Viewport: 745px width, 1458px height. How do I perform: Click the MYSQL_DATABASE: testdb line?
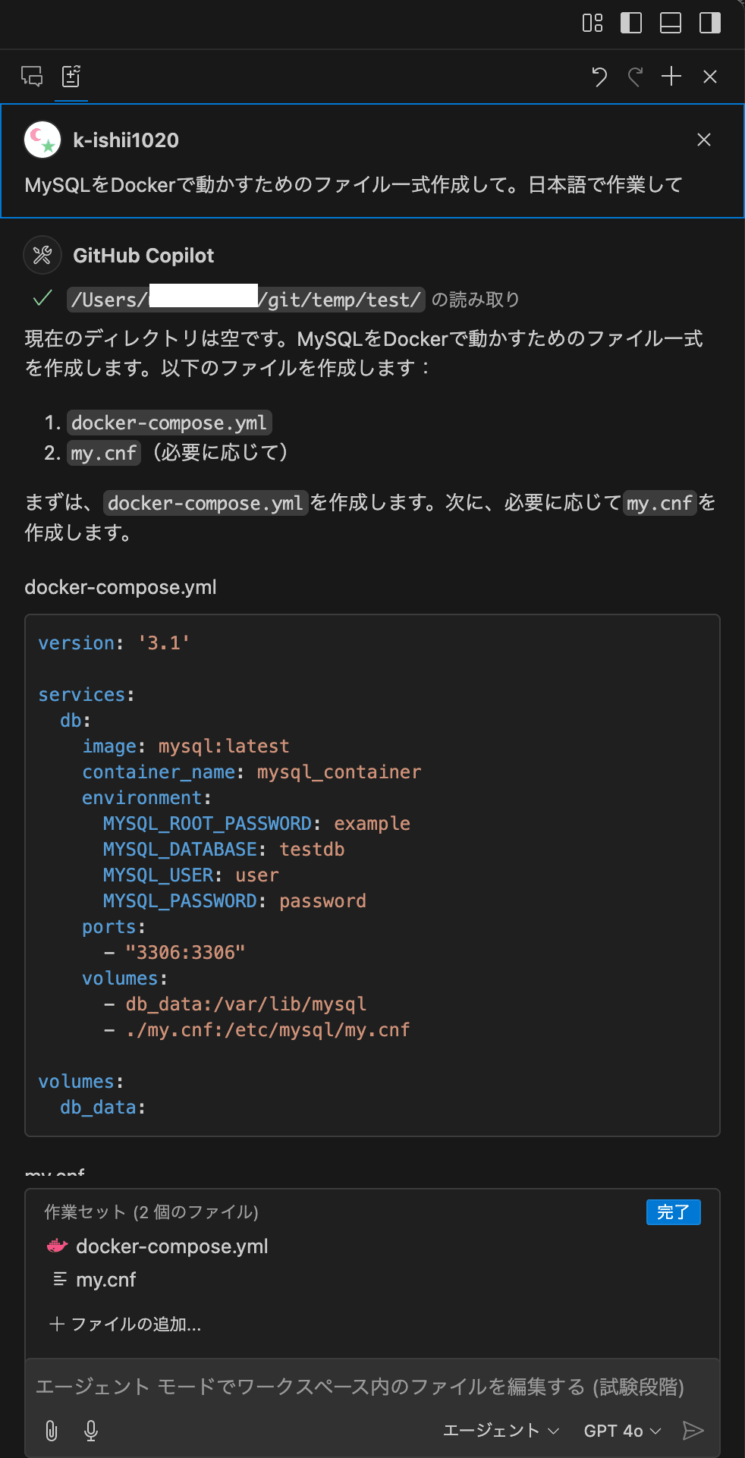[224, 850]
